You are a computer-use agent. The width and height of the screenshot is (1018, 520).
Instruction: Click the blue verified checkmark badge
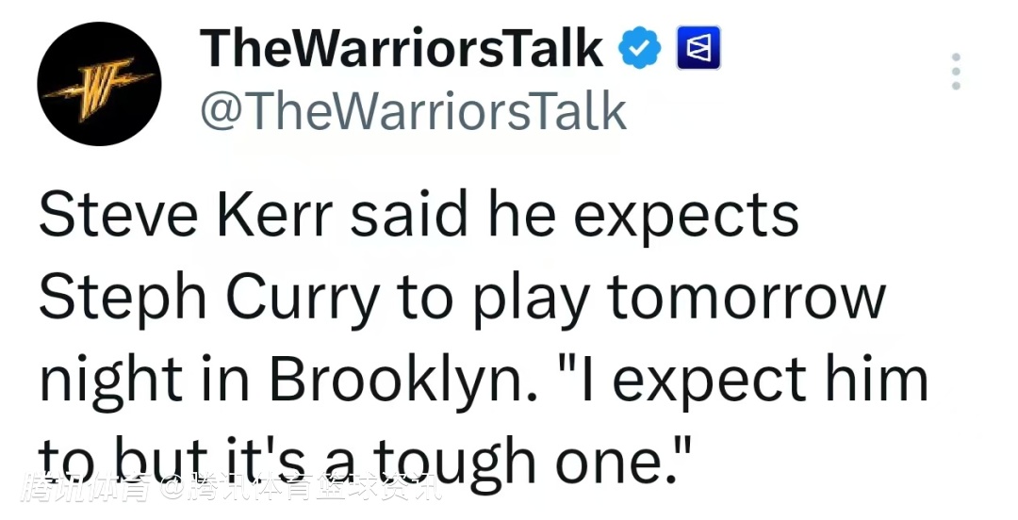pyautogui.click(x=638, y=48)
